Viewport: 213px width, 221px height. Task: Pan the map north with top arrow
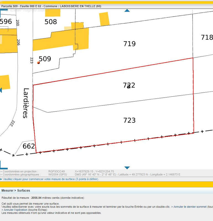tap(127, 10)
